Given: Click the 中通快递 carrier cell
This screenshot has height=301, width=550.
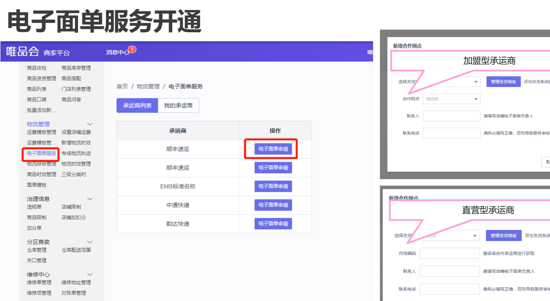Looking at the screenshot, I should tap(178, 205).
